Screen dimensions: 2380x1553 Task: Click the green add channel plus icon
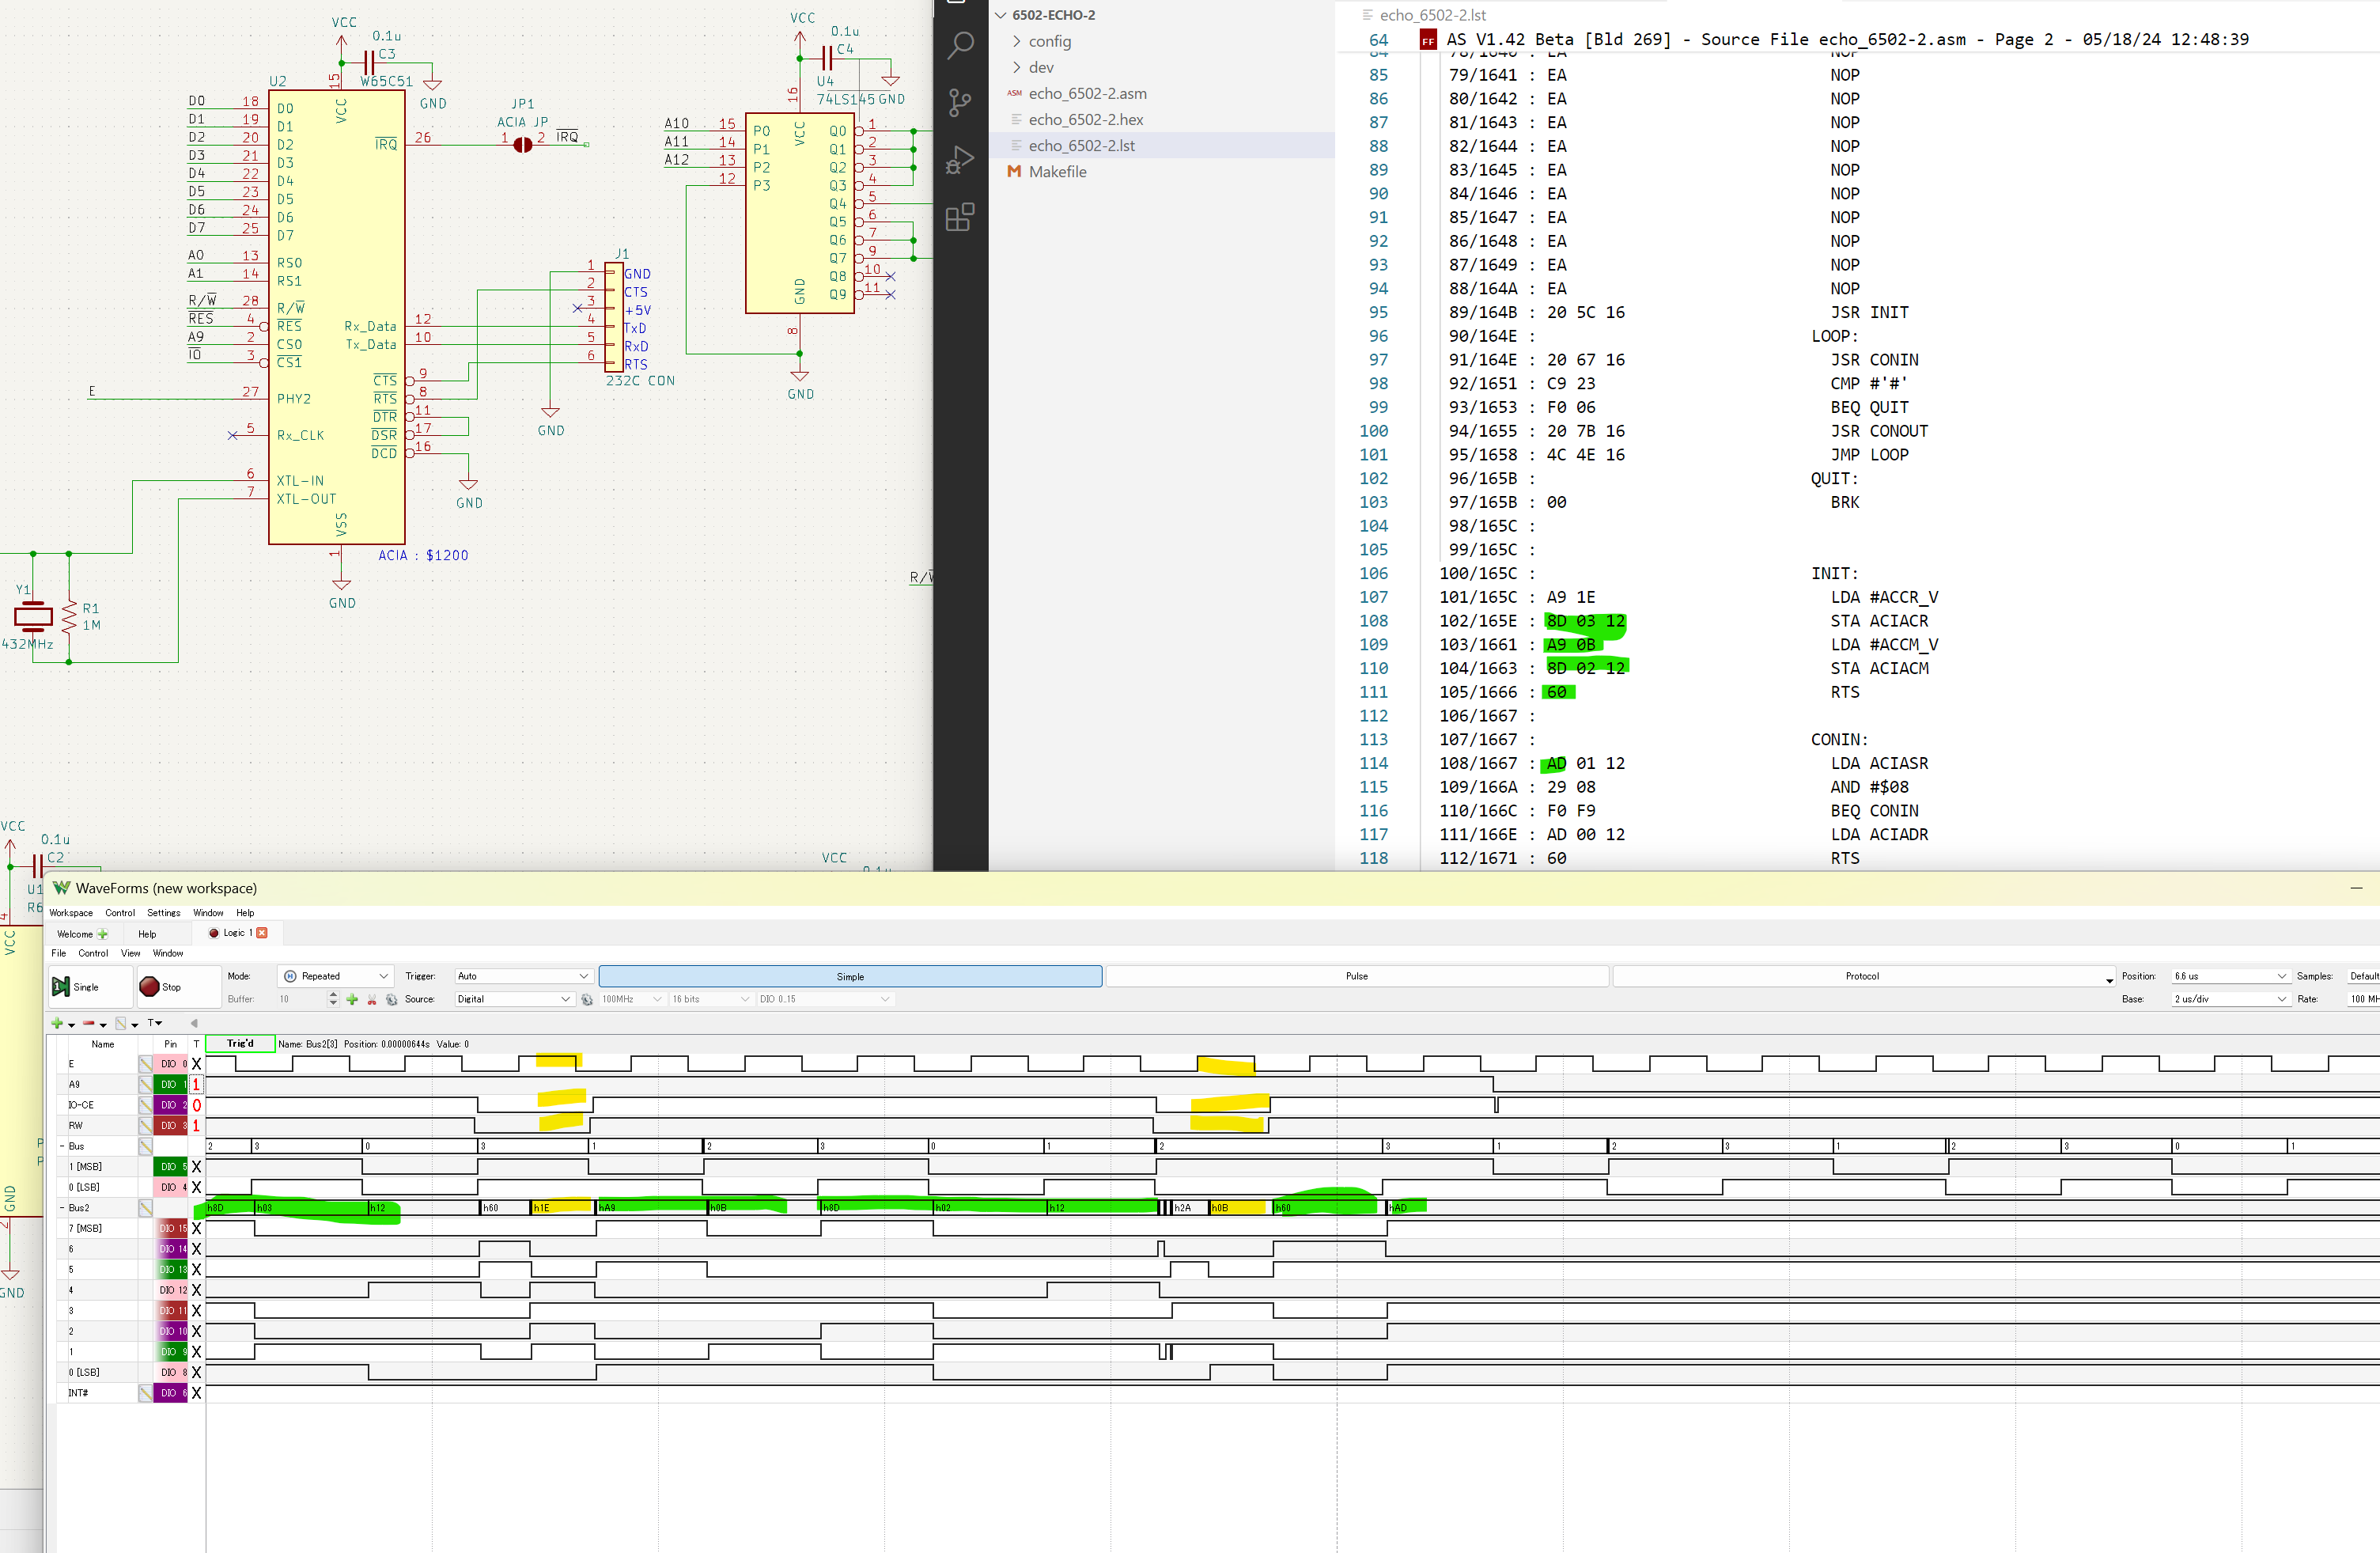(58, 1023)
